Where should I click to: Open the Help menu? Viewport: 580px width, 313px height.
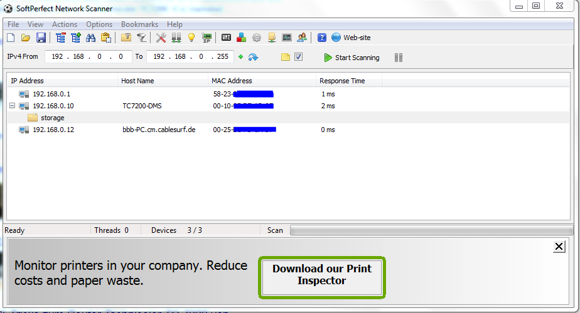[x=175, y=24]
